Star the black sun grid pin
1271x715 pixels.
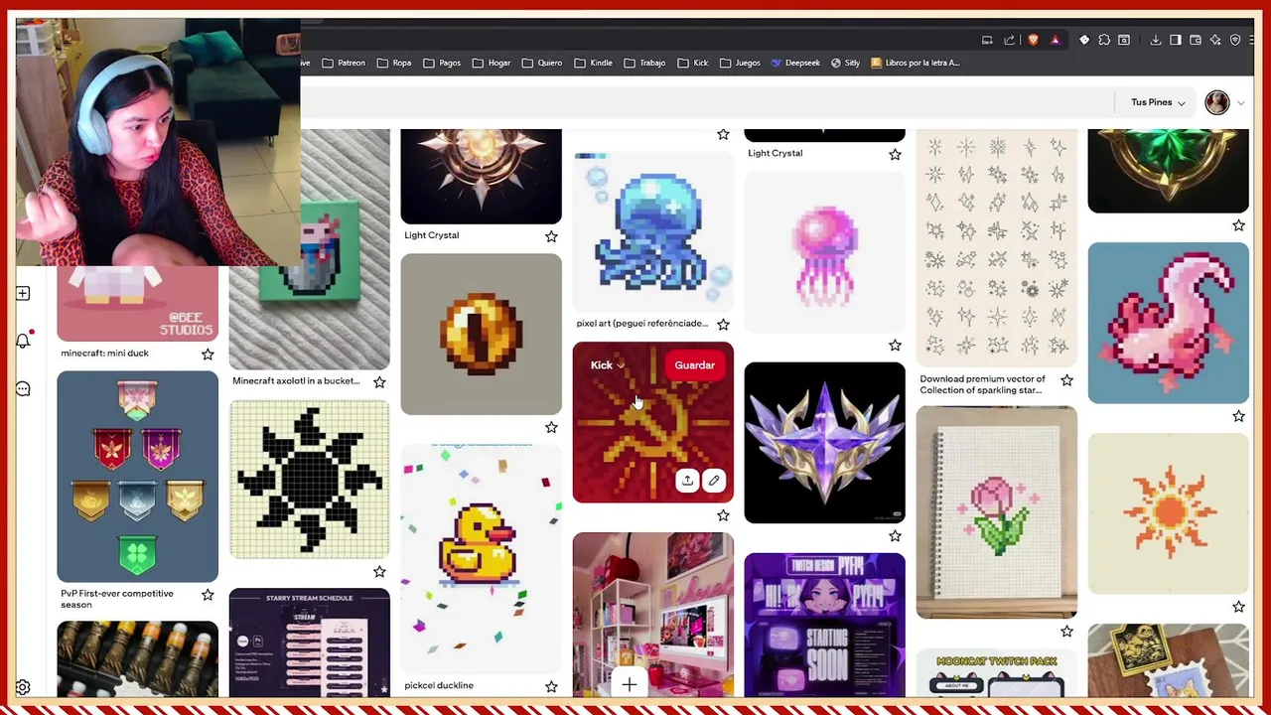(x=379, y=571)
